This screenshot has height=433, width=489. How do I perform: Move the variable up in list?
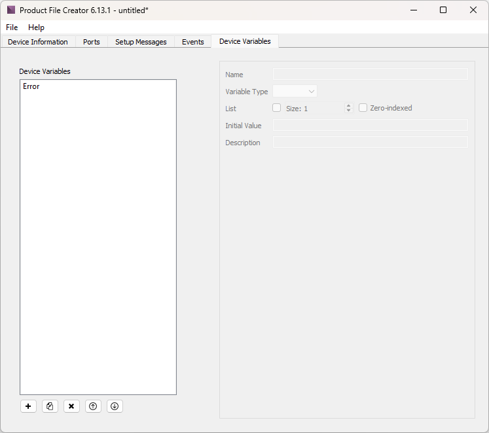(93, 406)
